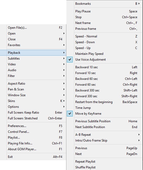Open the Bookmarks submenu
The width and height of the screenshot is (143, 170).
pyautogui.click(x=104, y=4)
